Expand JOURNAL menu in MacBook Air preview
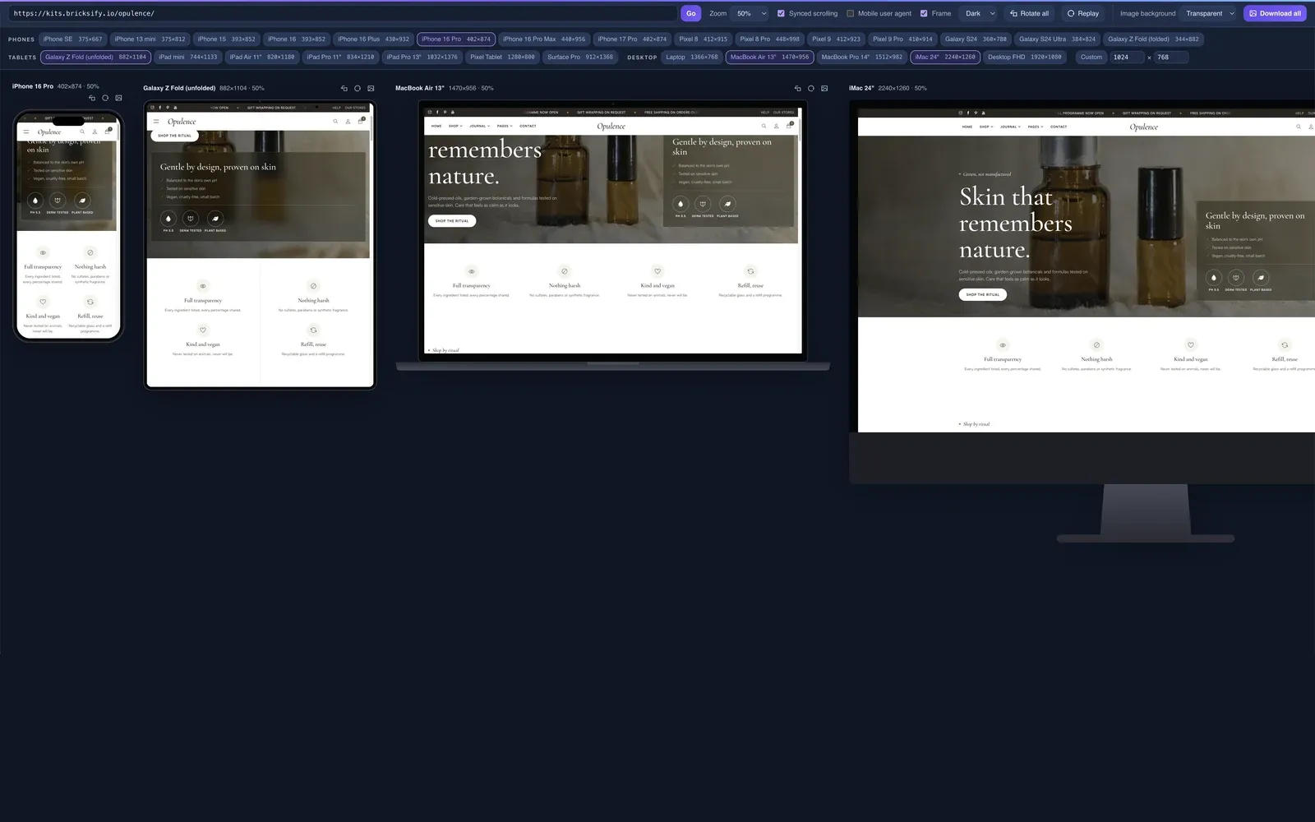This screenshot has height=822, width=1315. [479, 126]
